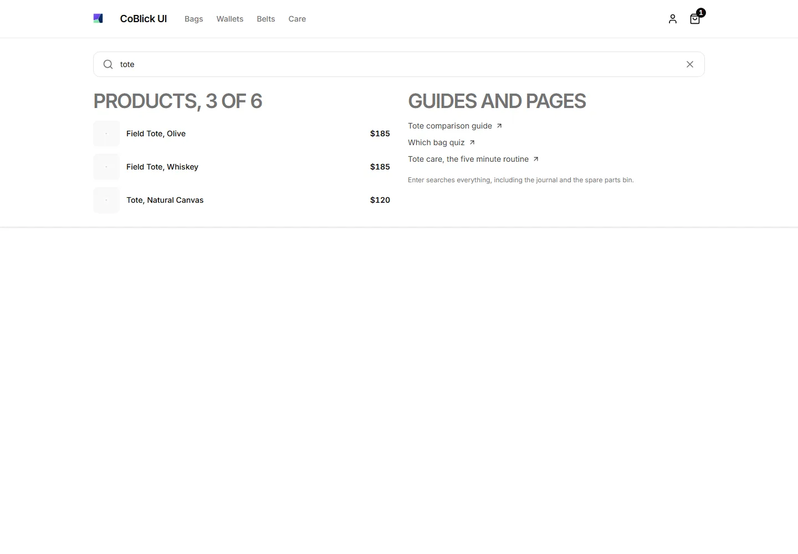Open Tote, Natural Canvas product result
This screenshot has height=554, width=798.
tap(242, 200)
